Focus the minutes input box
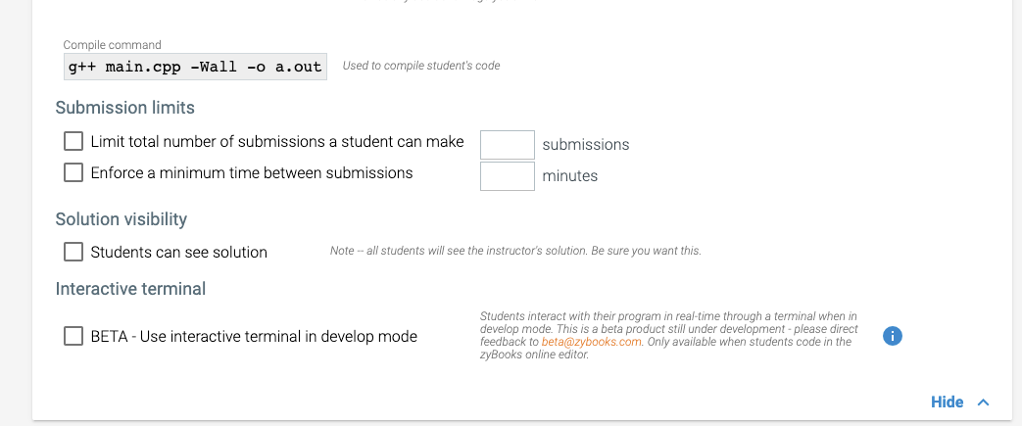This screenshot has width=1022, height=426. tap(507, 176)
